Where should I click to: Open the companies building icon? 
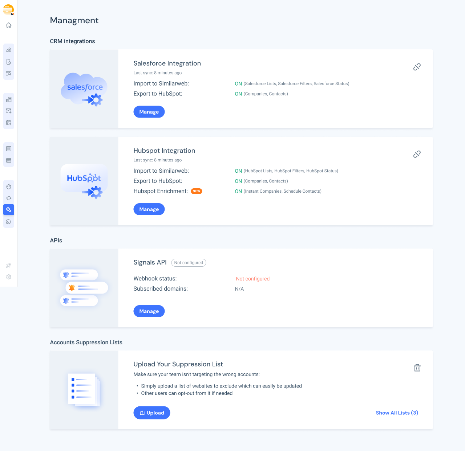9,99
